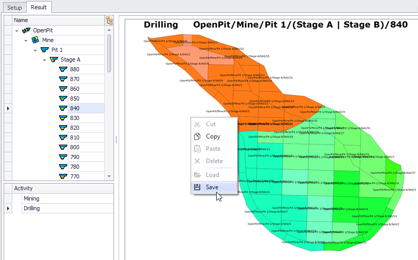Click the tree layout icon beside Name header
The height and width of the screenshot is (260, 418).
pos(109,20)
